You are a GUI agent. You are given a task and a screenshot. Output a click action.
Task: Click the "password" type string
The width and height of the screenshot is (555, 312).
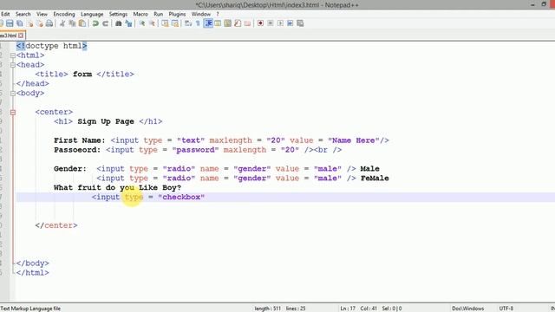(195, 150)
